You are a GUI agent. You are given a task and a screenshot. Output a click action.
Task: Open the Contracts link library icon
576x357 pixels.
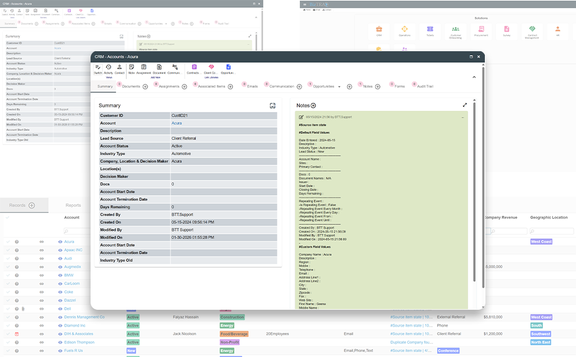tap(194, 67)
